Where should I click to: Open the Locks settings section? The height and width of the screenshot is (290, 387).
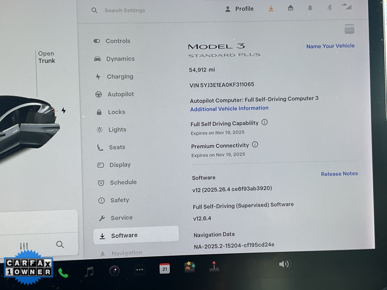111,112
